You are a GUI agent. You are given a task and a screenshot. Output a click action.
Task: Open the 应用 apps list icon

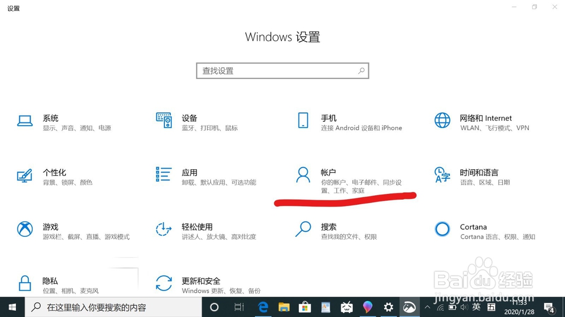click(164, 174)
